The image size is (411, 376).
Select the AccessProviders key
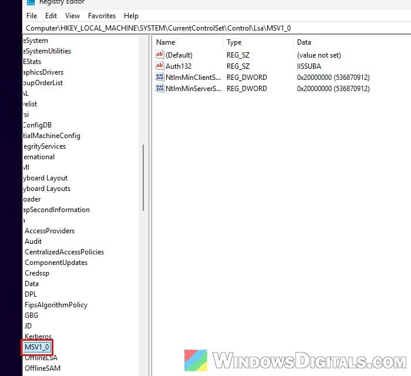[x=50, y=231]
